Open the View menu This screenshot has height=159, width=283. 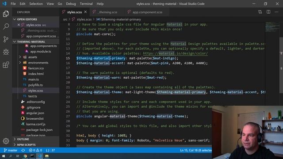(50, 4)
